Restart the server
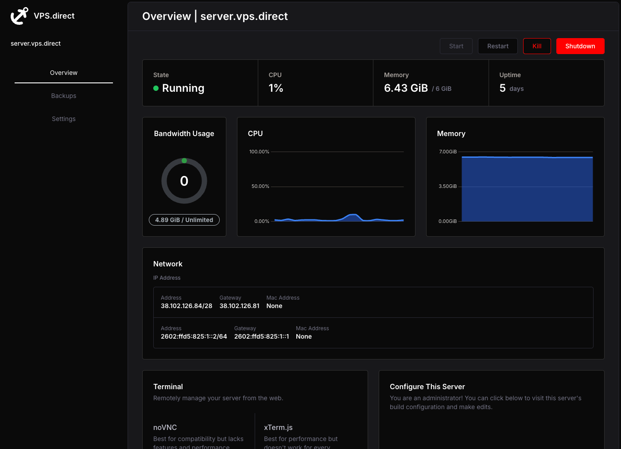This screenshot has width=621, height=449. click(498, 46)
